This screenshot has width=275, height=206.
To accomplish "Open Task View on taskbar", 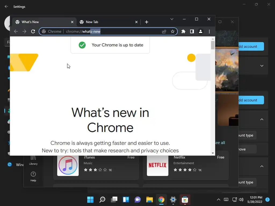I will click(114, 200).
